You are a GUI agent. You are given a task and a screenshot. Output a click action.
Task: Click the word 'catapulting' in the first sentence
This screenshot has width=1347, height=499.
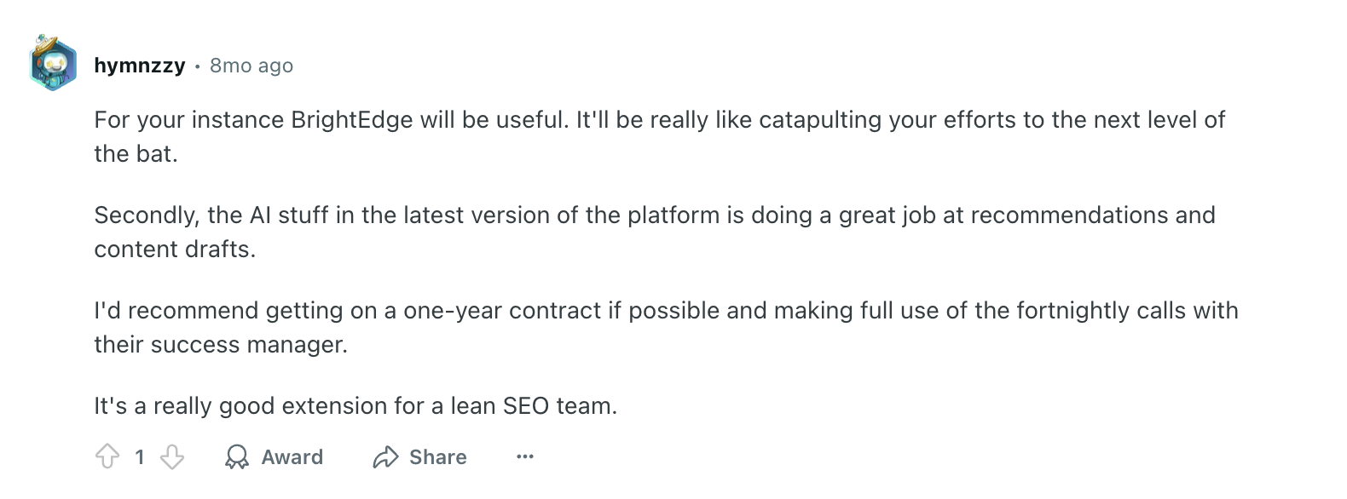point(819,119)
